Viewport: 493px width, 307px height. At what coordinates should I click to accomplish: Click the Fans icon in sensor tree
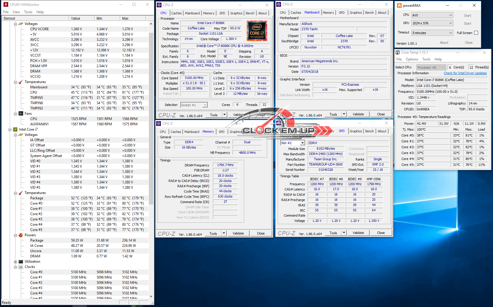click(21, 114)
